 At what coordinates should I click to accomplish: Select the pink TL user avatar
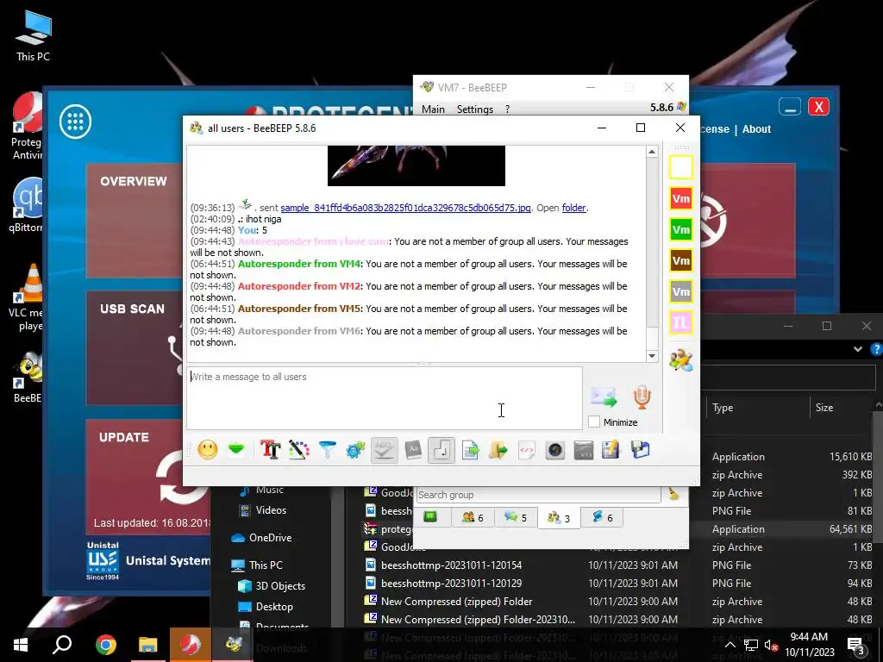(681, 322)
